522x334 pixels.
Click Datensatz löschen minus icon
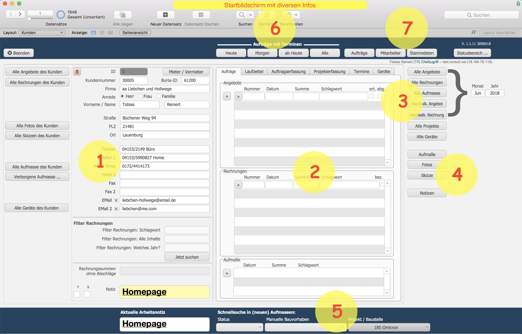pos(201,15)
